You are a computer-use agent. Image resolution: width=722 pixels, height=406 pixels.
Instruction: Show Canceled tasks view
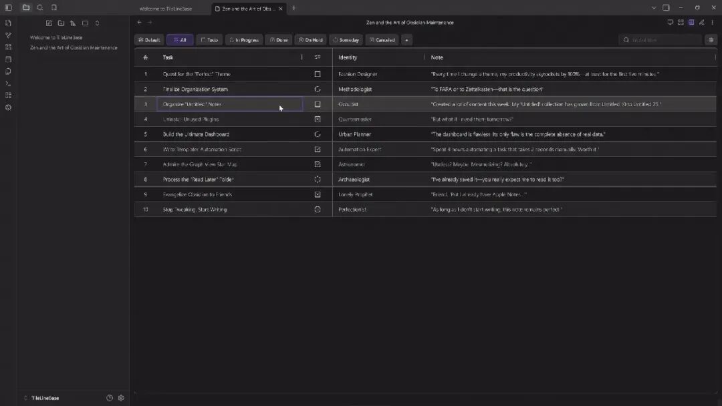pos(382,40)
